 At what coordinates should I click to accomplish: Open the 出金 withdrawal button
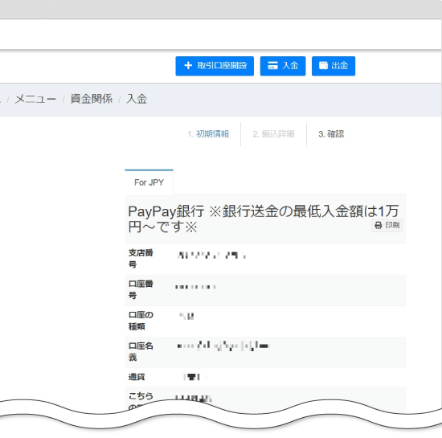pos(334,66)
